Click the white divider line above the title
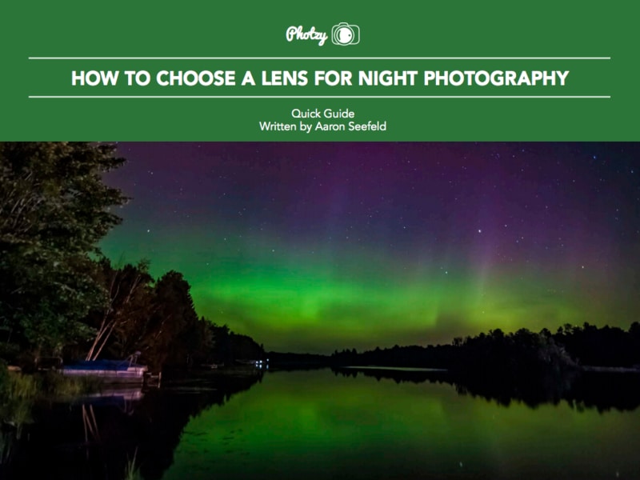Image resolution: width=640 pixels, height=480 pixels. [319, 58]
